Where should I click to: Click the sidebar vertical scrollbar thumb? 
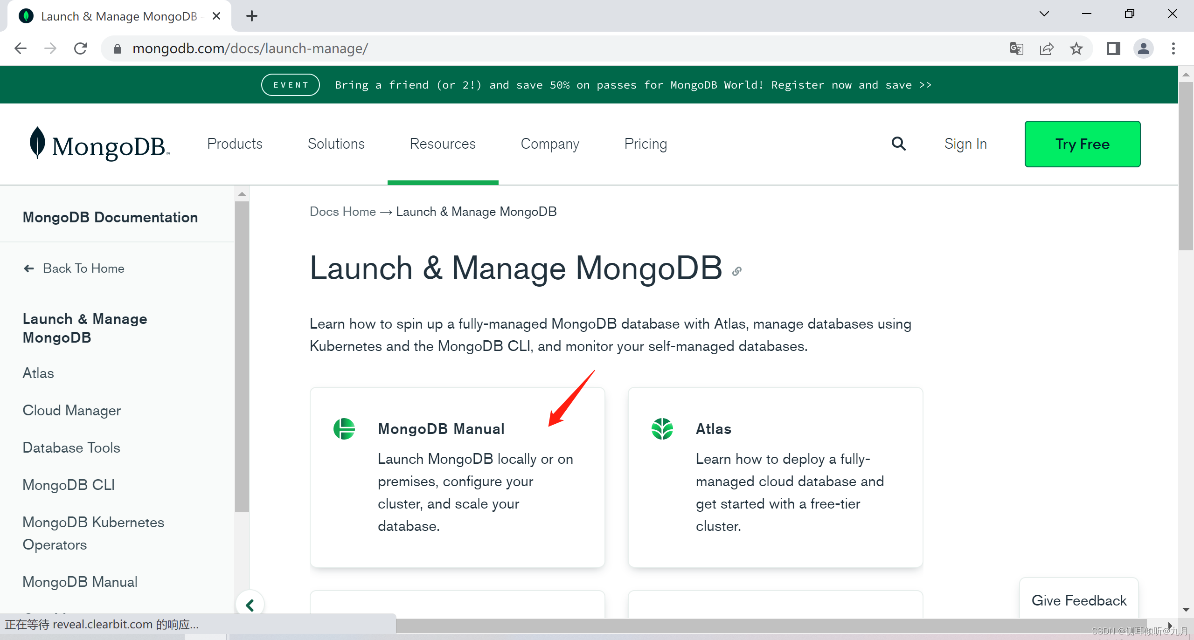(x=242, y=357)
